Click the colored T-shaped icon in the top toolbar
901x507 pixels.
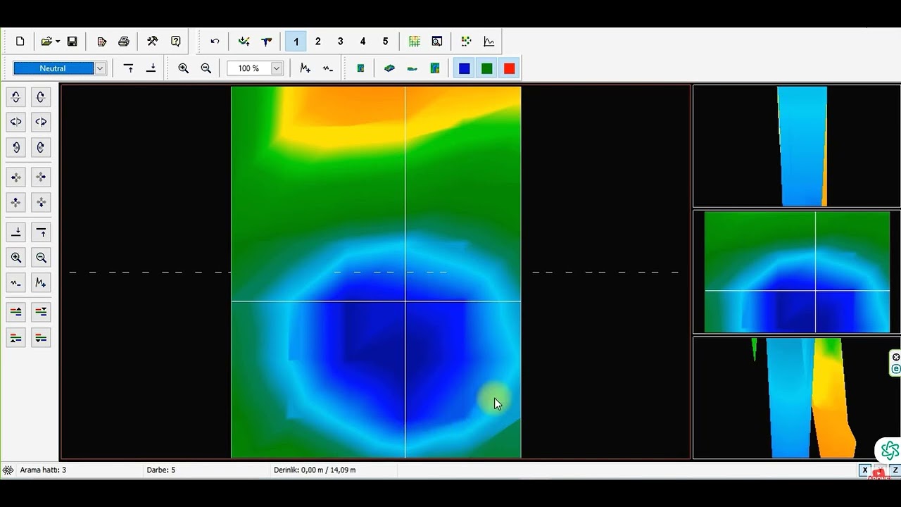click(267, 42)
